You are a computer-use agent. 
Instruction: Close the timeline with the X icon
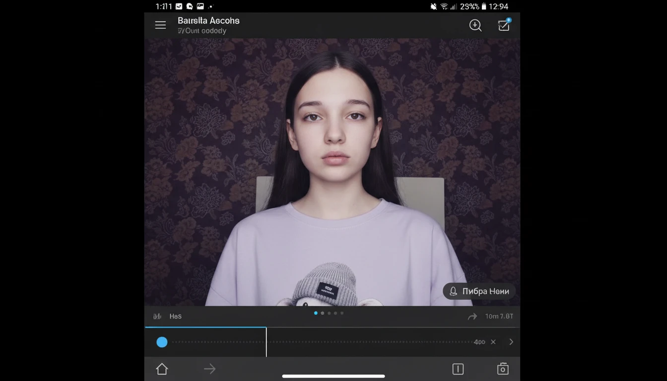point(493,342)
